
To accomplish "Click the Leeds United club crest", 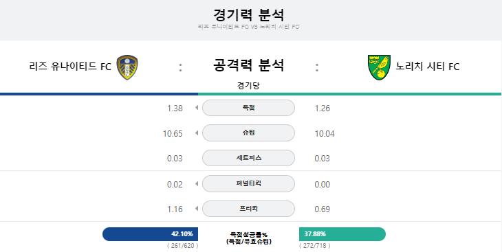I will click(x=127, y=67).
